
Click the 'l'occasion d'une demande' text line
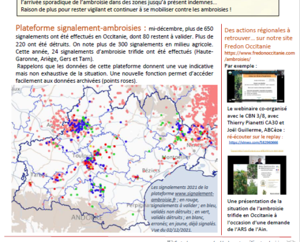tap(258, 223)
